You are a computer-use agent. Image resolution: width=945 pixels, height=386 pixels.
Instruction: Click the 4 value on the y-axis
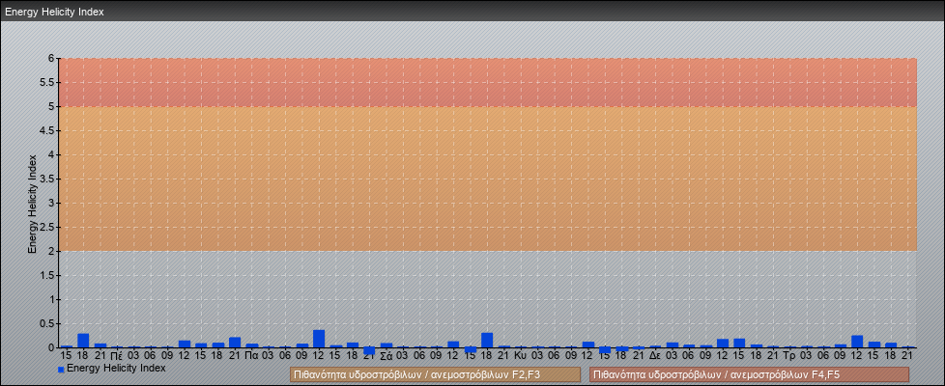tap(52, 154)
